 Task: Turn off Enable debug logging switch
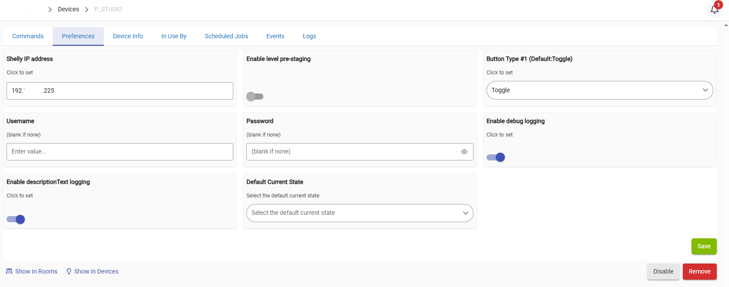(x=496, y=157)
